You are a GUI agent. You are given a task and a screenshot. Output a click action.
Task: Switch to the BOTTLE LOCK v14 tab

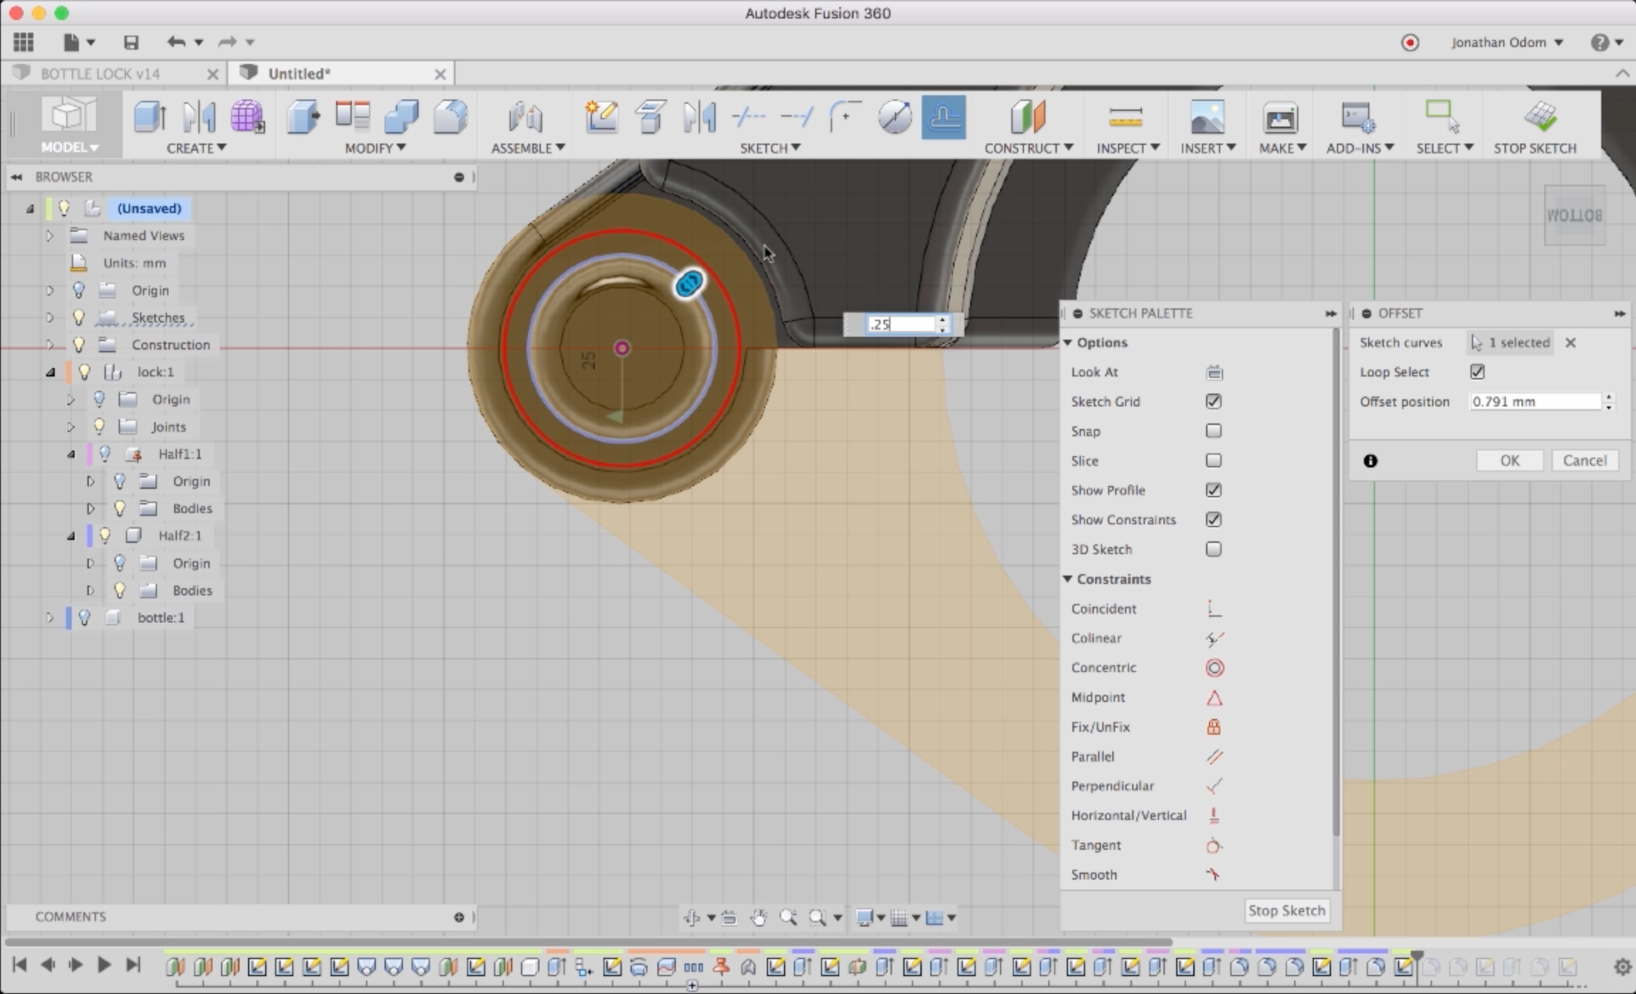99,74
